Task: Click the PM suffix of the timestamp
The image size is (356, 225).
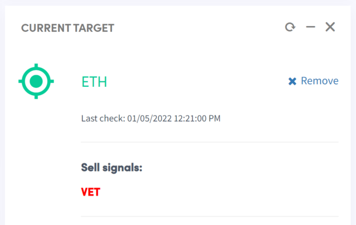Action: 215,119
